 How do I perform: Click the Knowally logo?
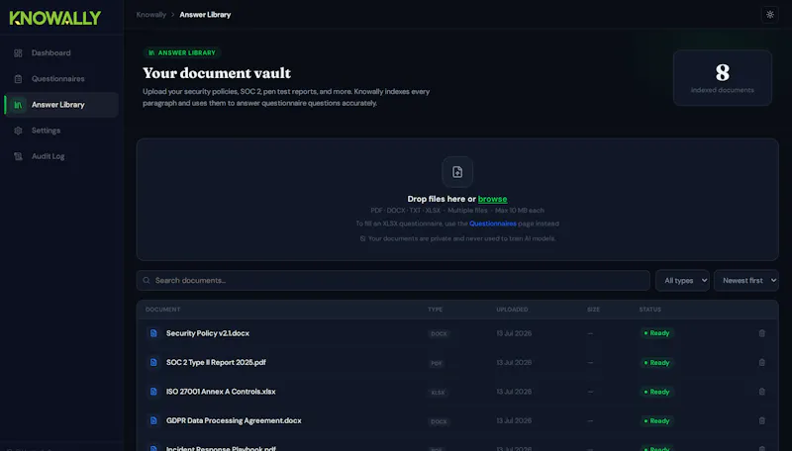click(55, 18)
